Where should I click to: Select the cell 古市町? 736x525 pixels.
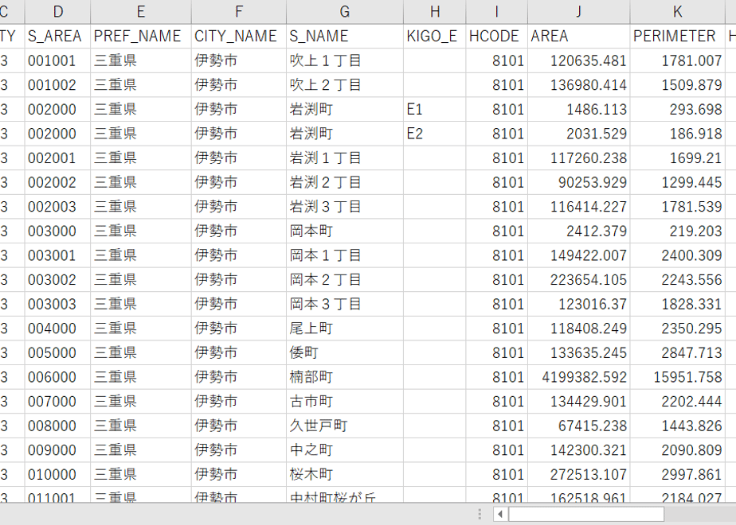point(345,402)
